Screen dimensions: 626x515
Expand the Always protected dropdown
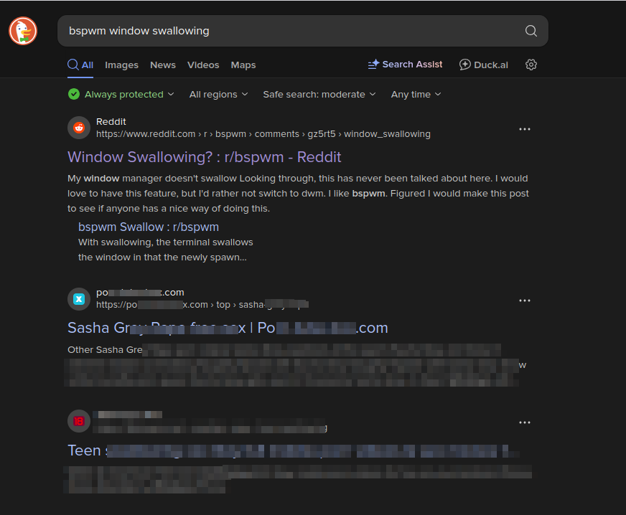(x=121, y=94)
